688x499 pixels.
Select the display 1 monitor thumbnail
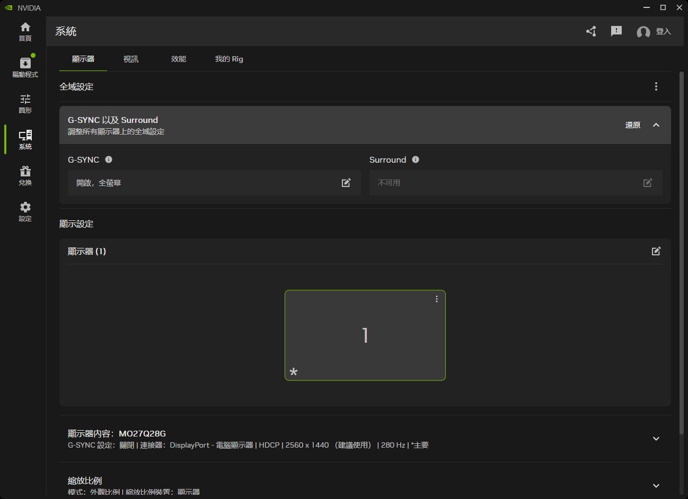tap(365, 335)
